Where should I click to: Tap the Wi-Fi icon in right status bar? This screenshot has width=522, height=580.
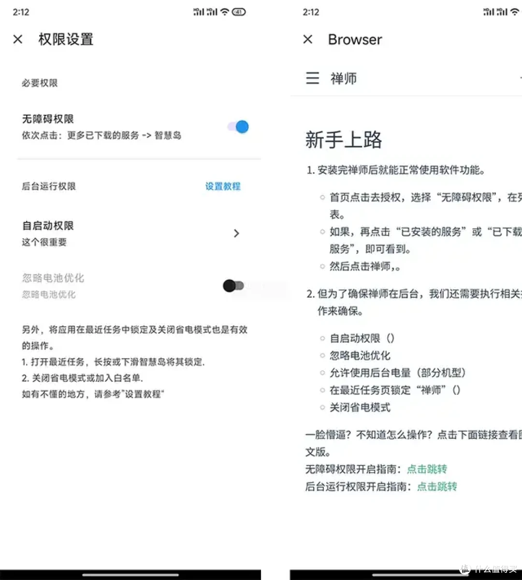pos(515,12)
